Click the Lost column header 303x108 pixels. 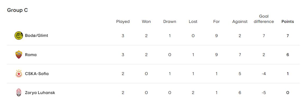pyautogui.click(x=193, y=22)
